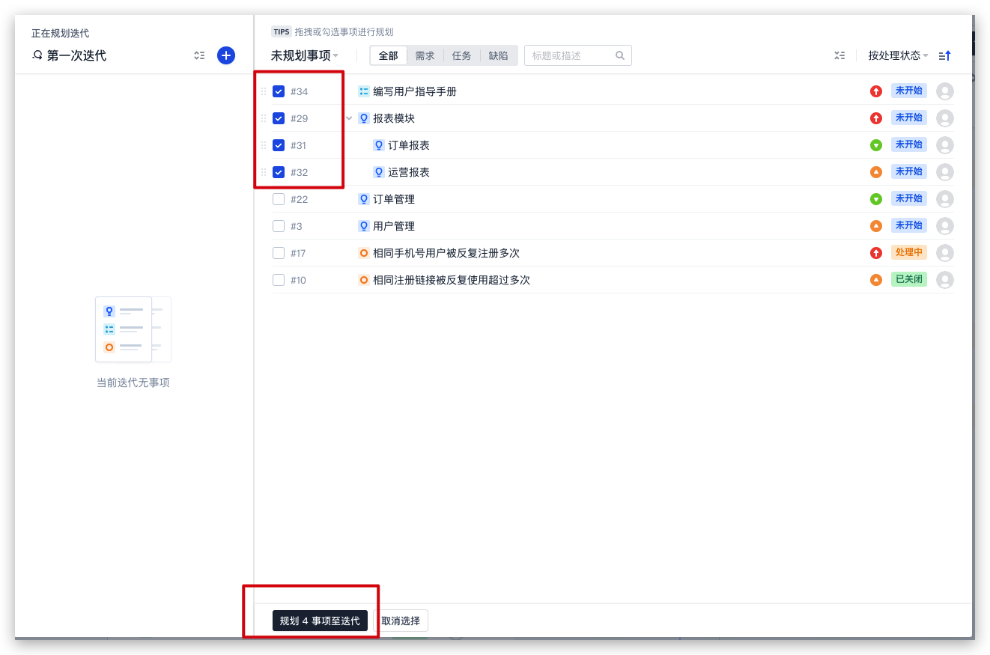Collapse the 报表模块 subitems chevron
The image size is (990, 655).
point(349,118)
